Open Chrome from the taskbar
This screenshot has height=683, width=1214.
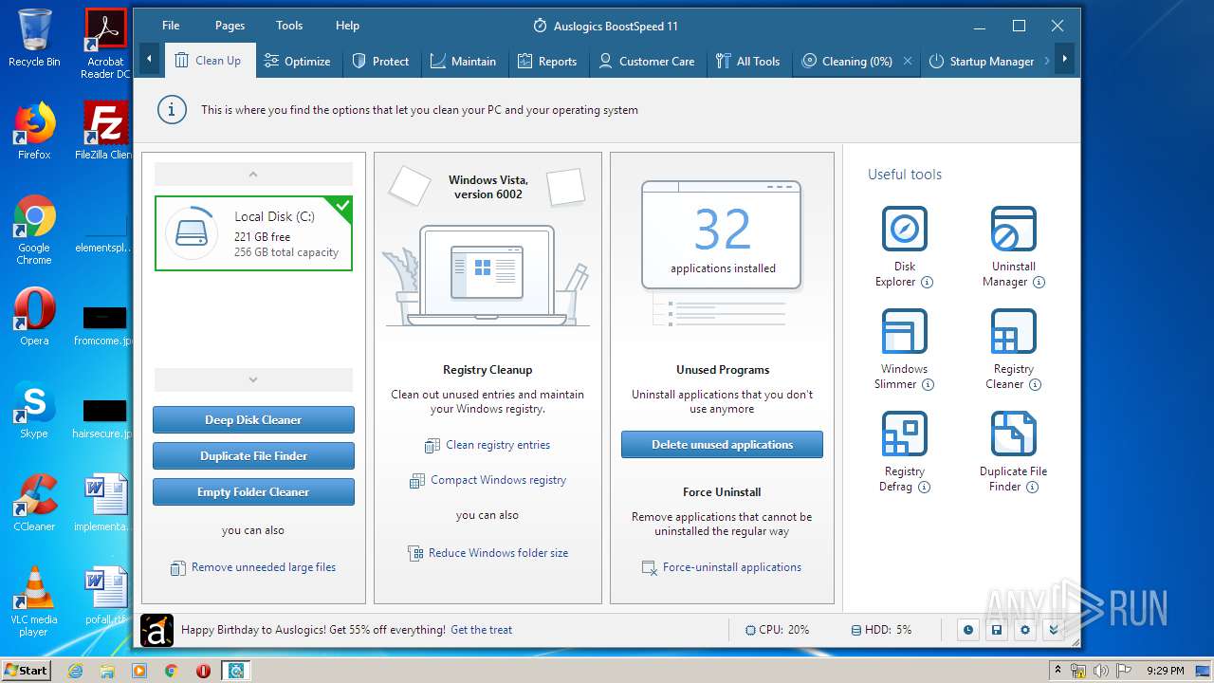[171, 671]
